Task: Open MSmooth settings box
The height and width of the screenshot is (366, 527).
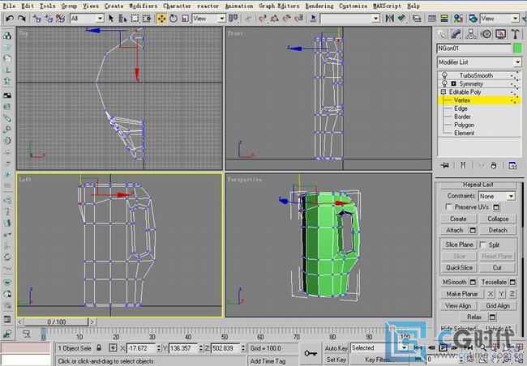Action: (x=473, y=282)
